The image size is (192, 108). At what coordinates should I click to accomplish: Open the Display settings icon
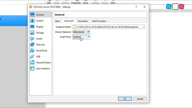pyautogui.click(x=32, y=27)
